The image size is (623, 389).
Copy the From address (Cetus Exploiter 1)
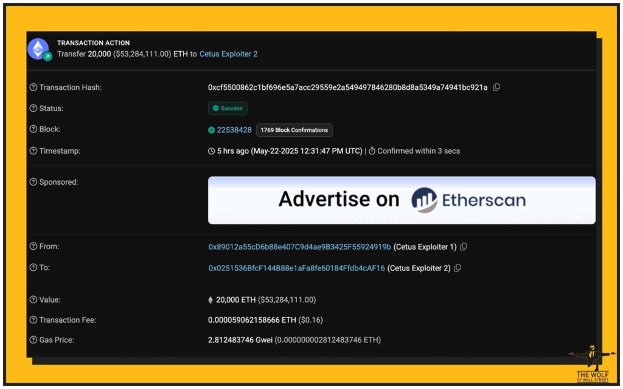463,247
